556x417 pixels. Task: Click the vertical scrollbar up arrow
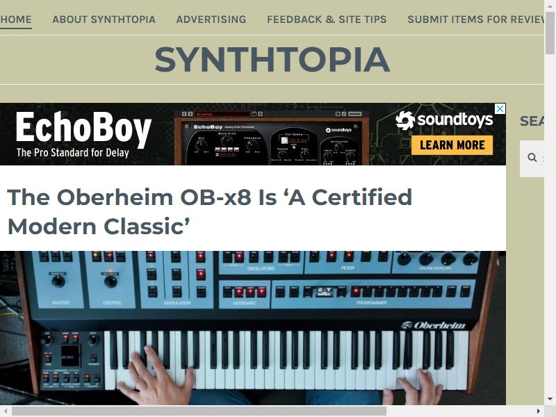pos(550,5)
